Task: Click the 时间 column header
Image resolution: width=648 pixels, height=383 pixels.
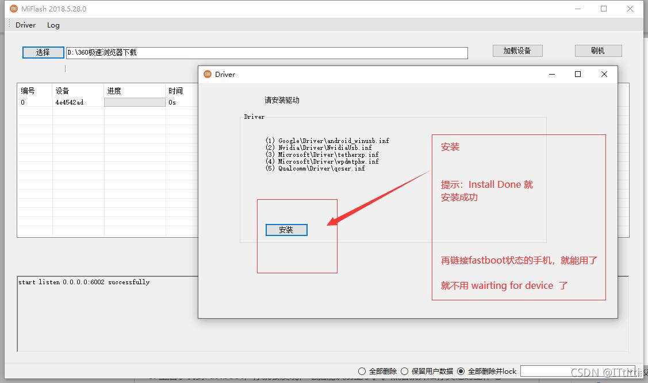Action: pyautogui.click(x=182, y=91)
